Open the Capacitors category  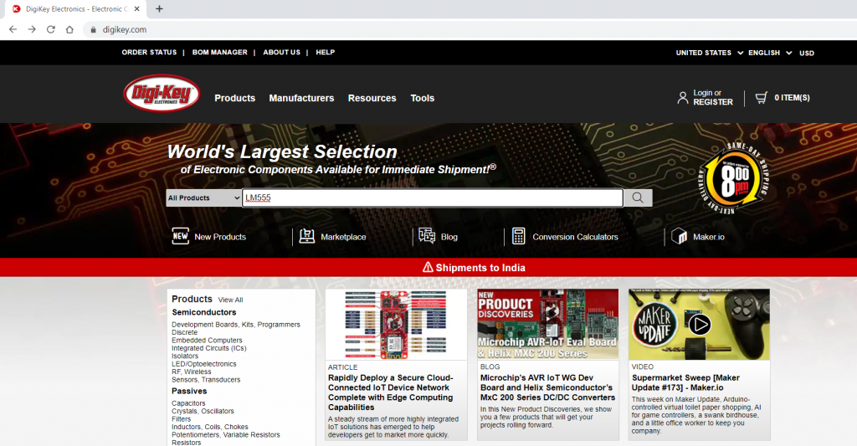click(x=188, y=403)
